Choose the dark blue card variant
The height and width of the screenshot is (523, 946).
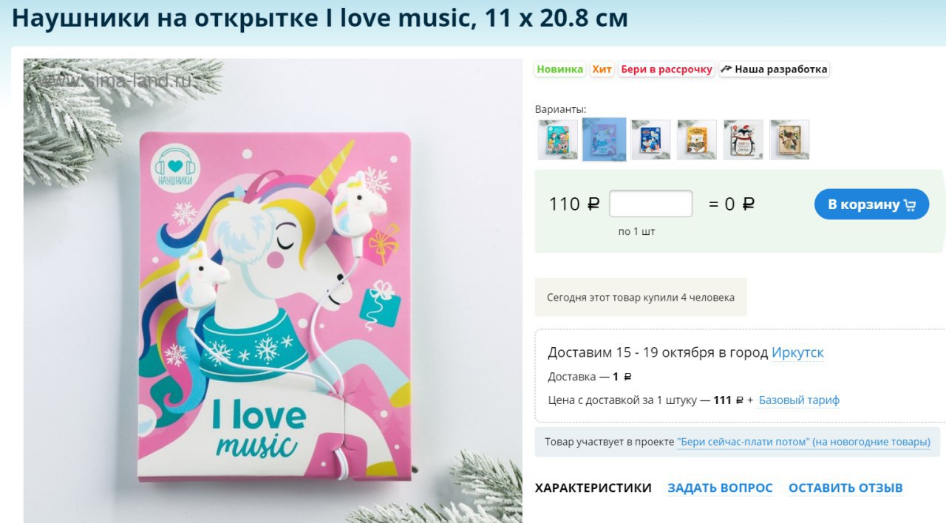click(x=650, y=140)
